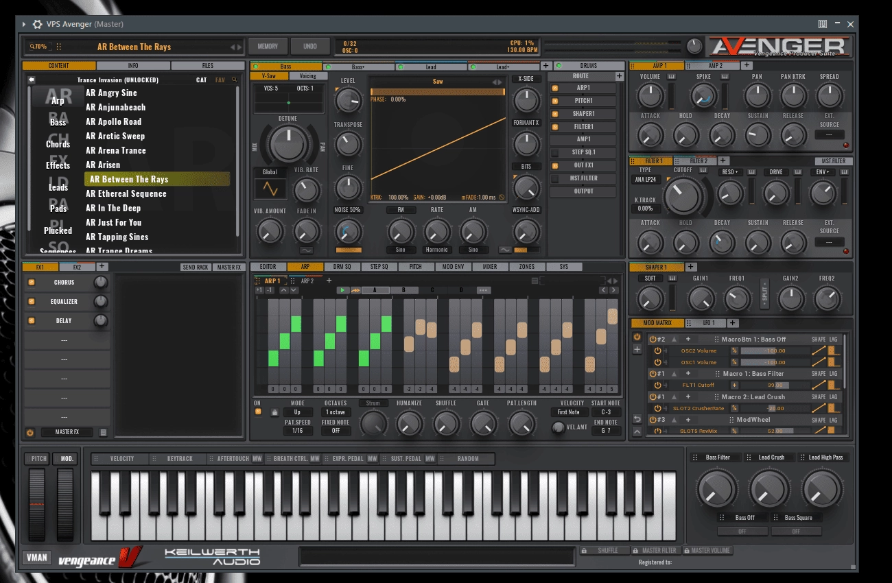Open the FX rack list menu icon

click(x=103, y=432)
